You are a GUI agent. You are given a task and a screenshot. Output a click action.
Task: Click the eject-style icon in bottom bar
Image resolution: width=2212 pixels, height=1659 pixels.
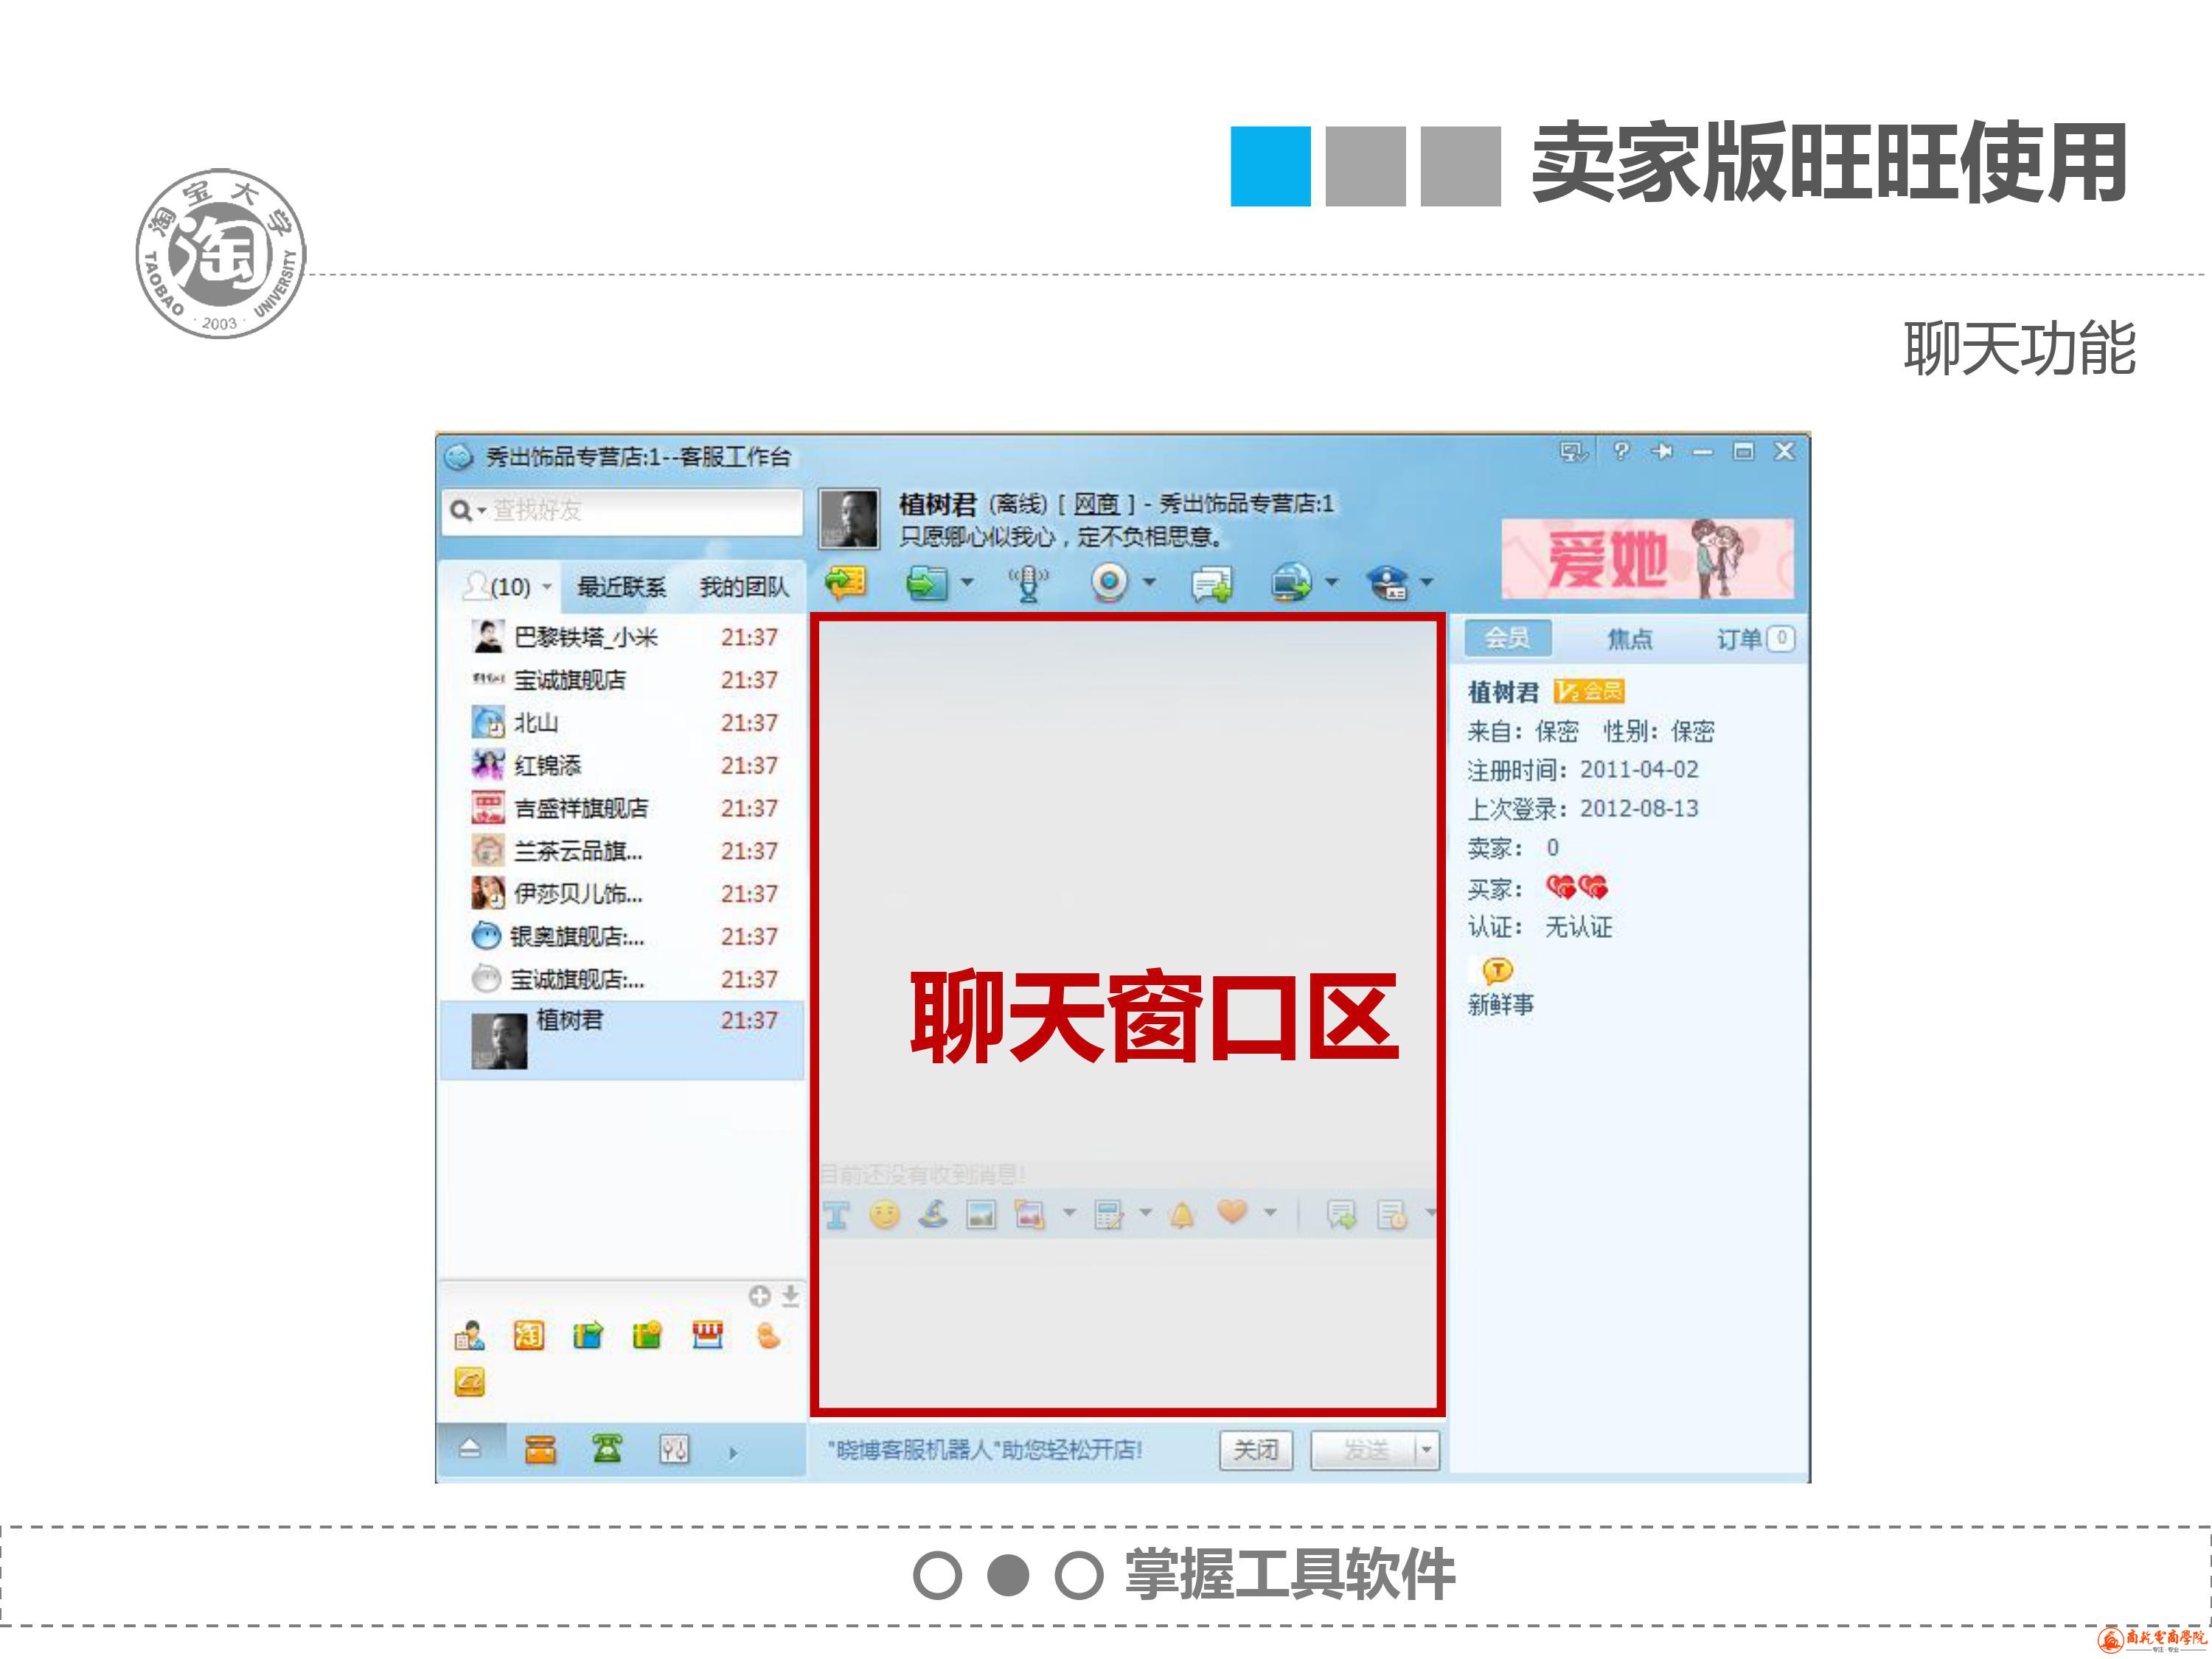[x=470, y=1448]
